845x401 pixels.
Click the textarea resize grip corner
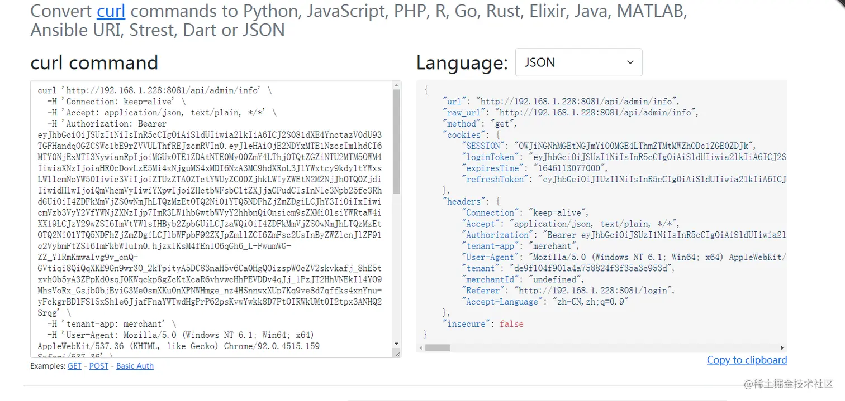pyautogui.click(x=397, y=353)
